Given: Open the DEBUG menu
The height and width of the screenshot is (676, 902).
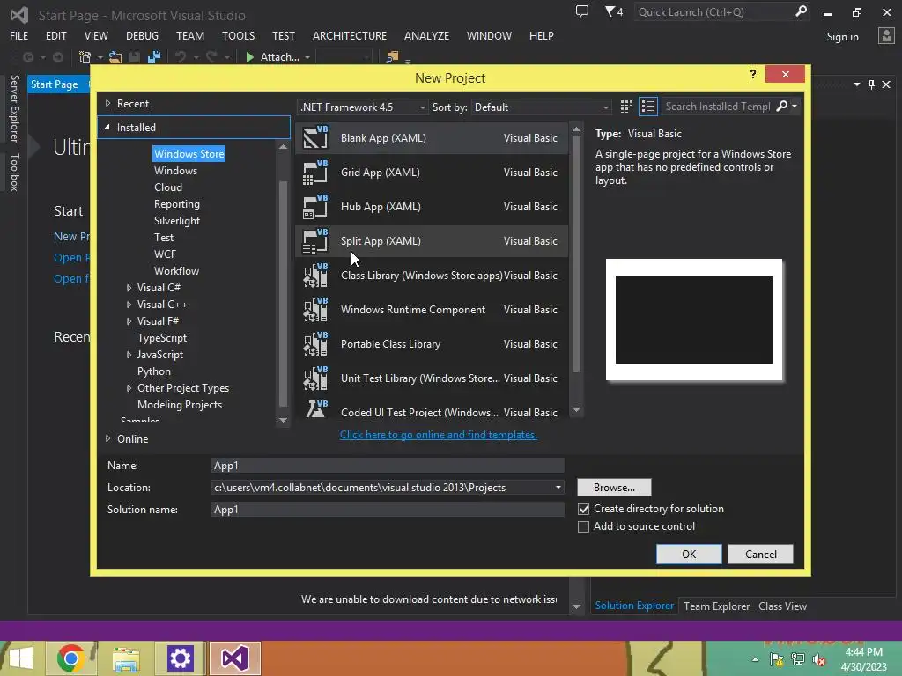Looking at the screenshot, I should 142,35.
